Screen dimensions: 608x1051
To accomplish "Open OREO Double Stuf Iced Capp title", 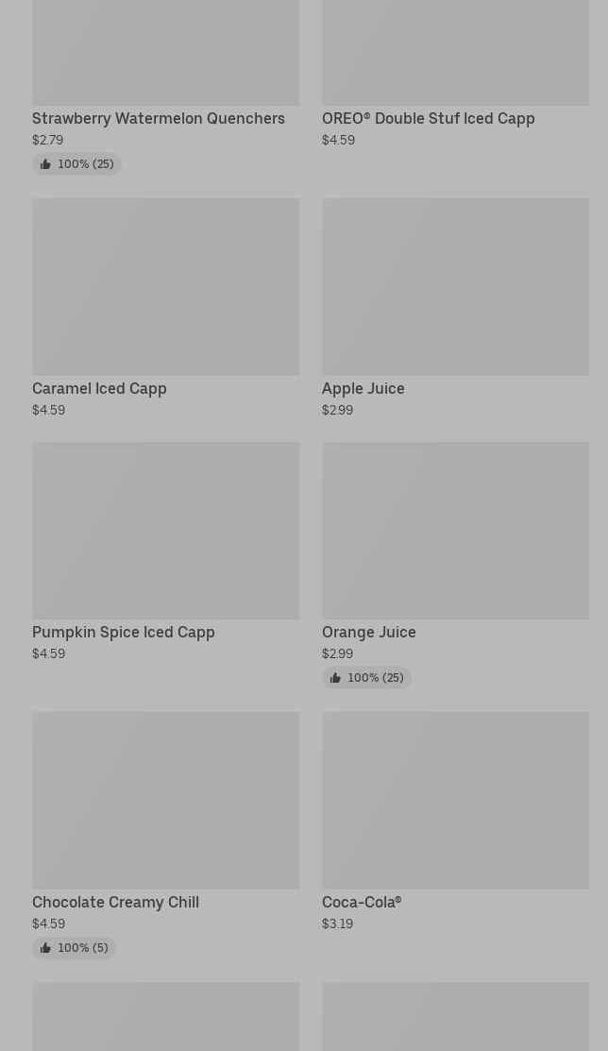I will point(428,118).
